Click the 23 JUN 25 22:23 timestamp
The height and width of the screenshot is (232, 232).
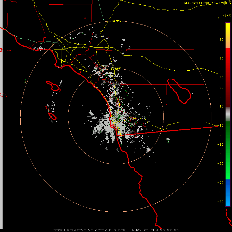pyautogui.click(x=161, y=230)
